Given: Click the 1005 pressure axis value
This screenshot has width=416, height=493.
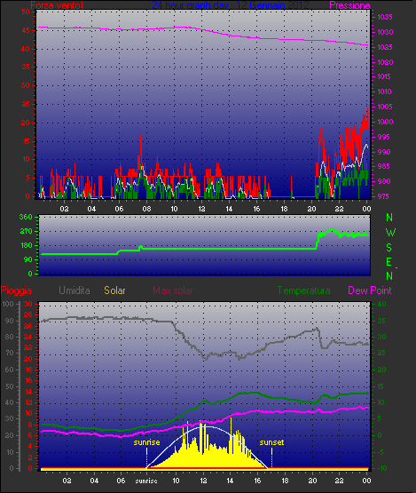Looking at the screenshot, I should (385, 107).
